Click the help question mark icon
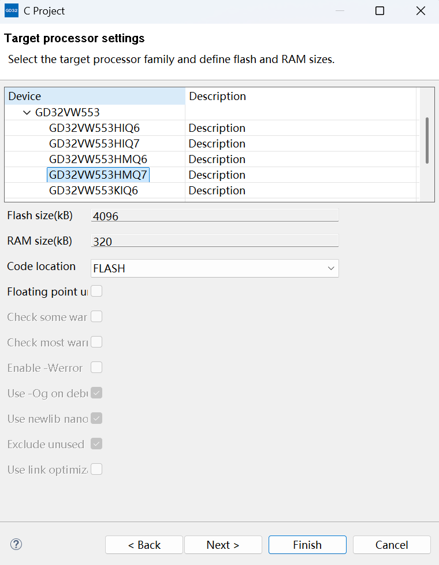 (x=16, y=544)
